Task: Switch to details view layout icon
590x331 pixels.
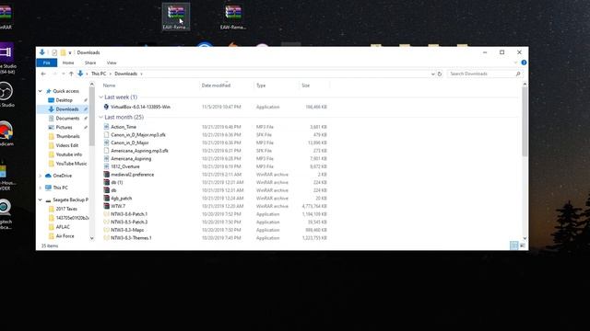Action: click(513, 245)
